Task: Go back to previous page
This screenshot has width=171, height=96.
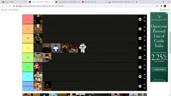Action: point(2,6)
